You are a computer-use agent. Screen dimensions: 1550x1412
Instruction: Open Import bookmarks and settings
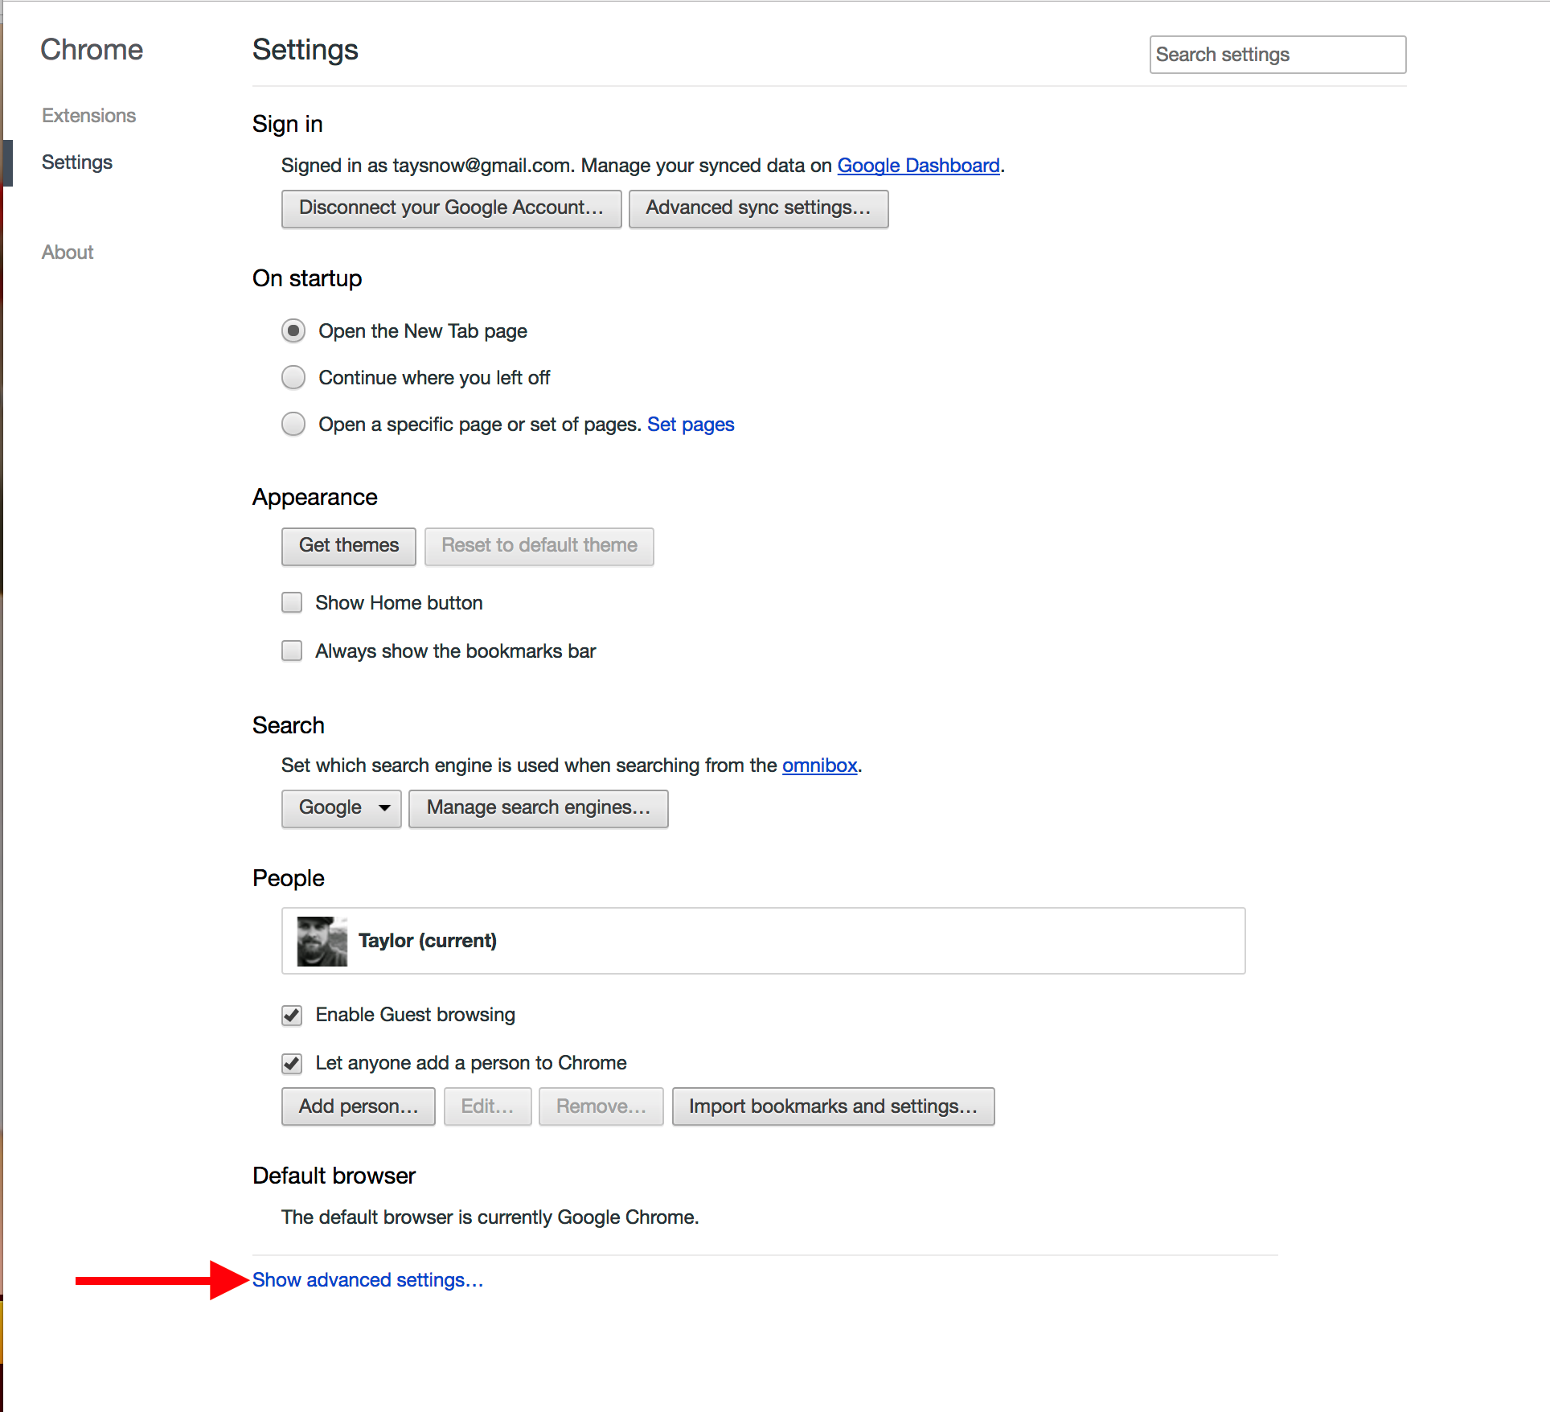834,1107
